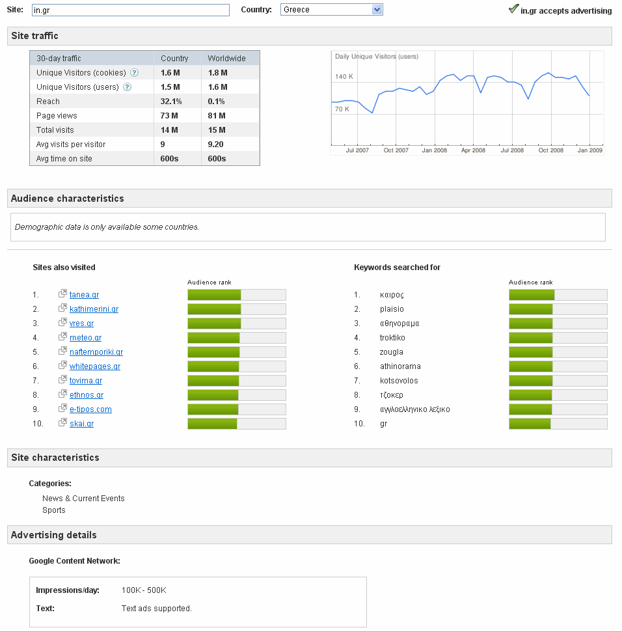Click the external link icon beside ethnos.gr
The width and height of the screenshot is (622, 632).
tap(62, 394)
